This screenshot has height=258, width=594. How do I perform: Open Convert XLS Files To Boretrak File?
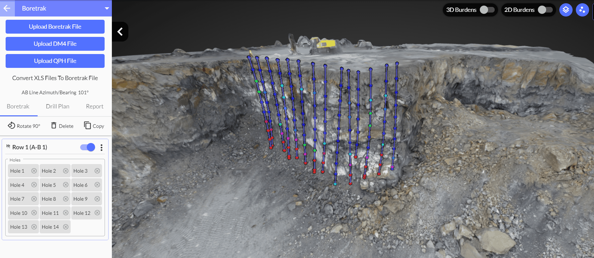click(55, 78)
